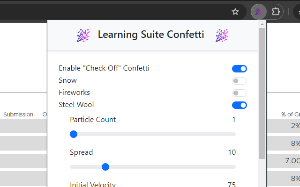The image size is (300, 187).
Task: Click the Snow label text
Action: pos(67,80)
